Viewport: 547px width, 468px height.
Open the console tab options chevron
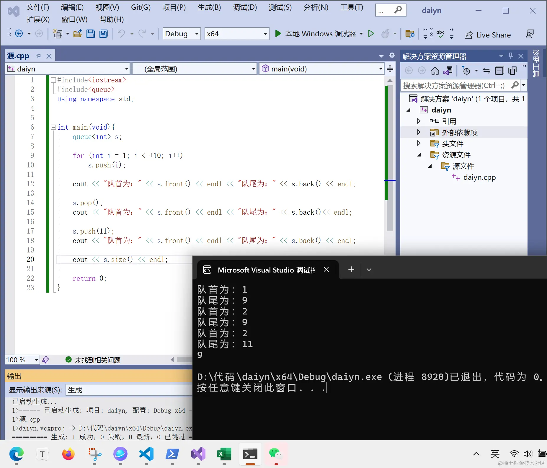pyautogui.click(x=369, y=269)
